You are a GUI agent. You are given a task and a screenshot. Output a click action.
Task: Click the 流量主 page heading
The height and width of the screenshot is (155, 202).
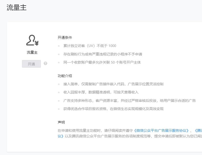17,7
